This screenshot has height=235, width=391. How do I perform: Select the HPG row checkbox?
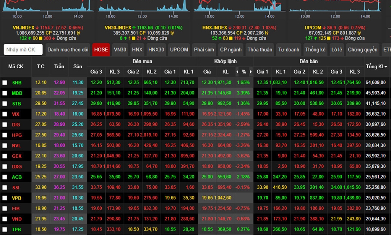pos(5,135)
